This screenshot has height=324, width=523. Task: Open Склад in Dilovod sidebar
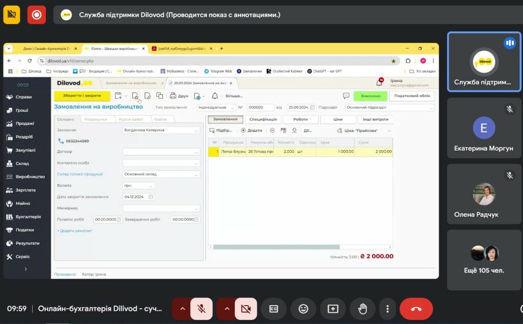(18, 163)
